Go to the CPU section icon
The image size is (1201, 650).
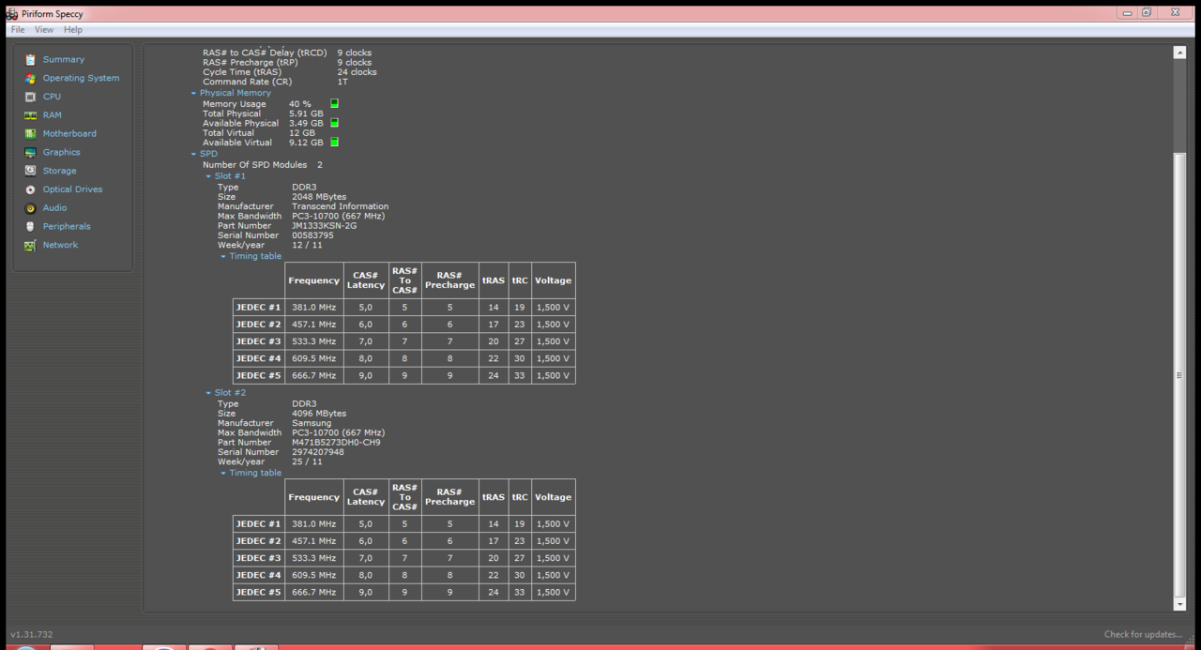click(30, 97)
